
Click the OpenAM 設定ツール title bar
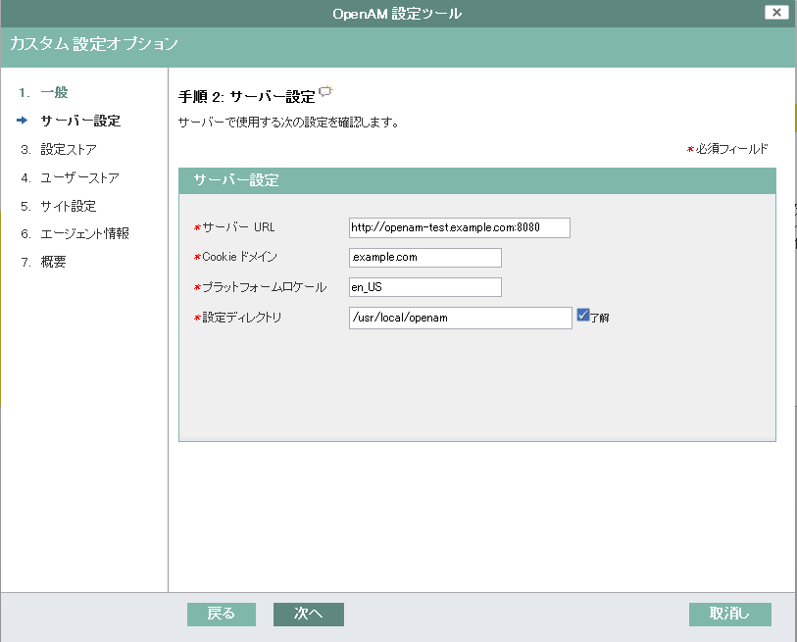397,13
